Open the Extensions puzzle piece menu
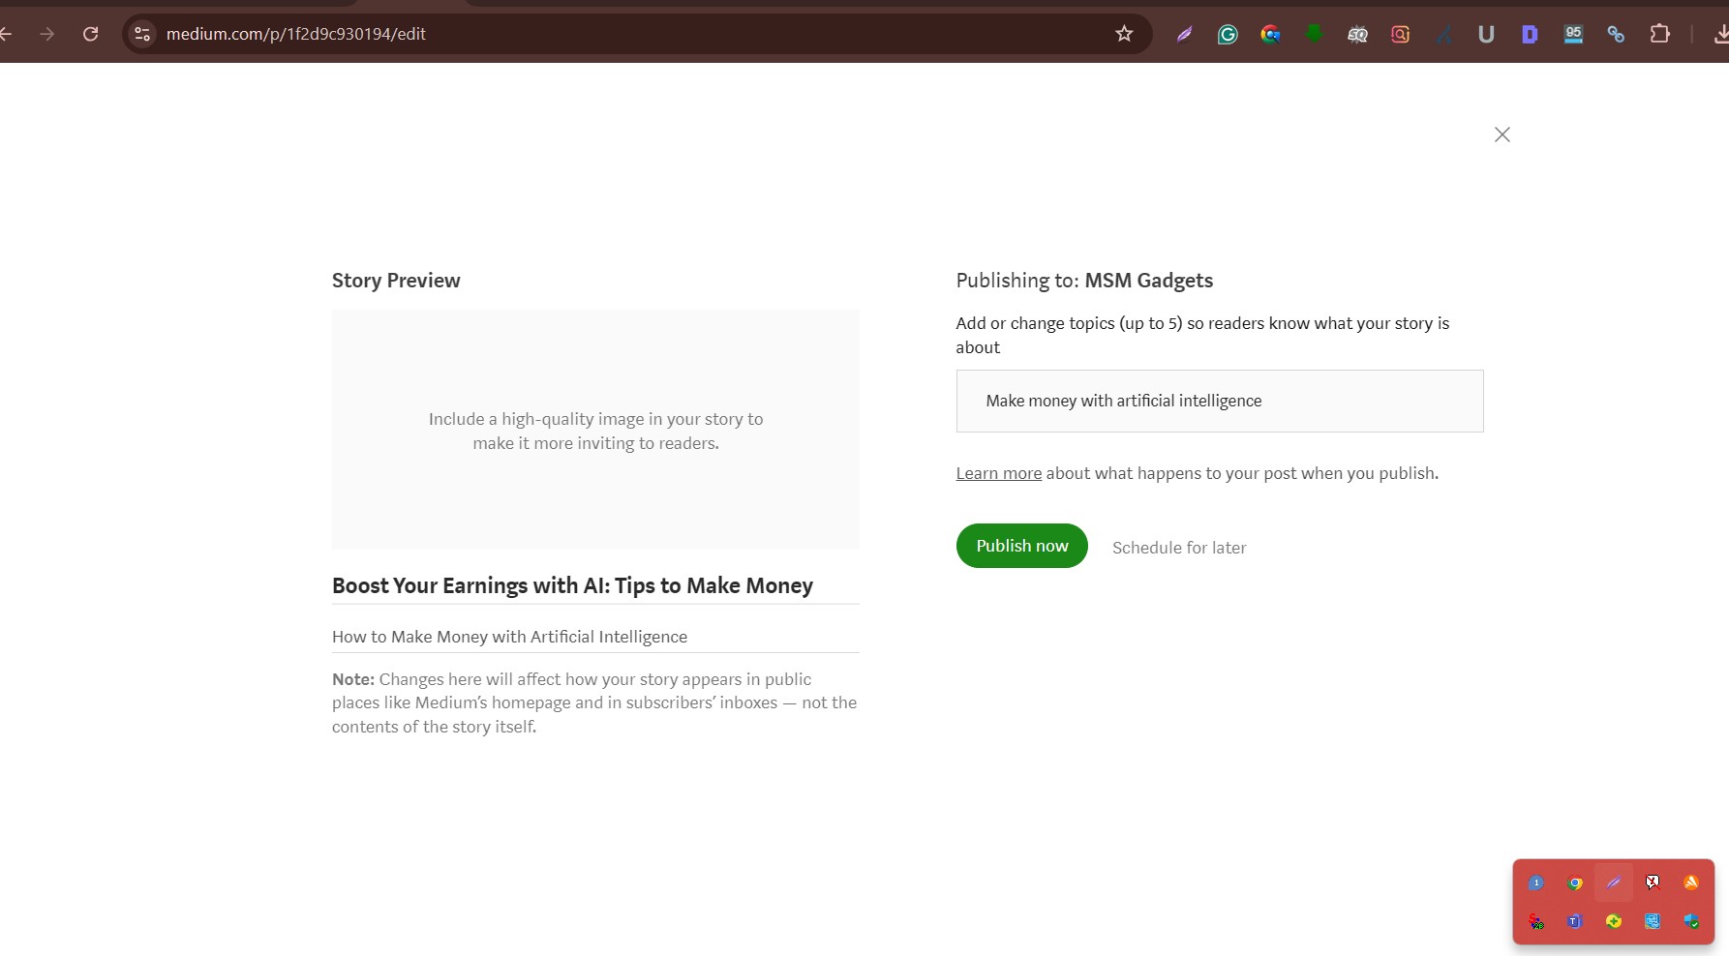 (x=1659, y=35)
